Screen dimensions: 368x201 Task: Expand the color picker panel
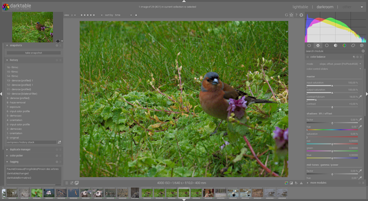(x=16, y=156)
